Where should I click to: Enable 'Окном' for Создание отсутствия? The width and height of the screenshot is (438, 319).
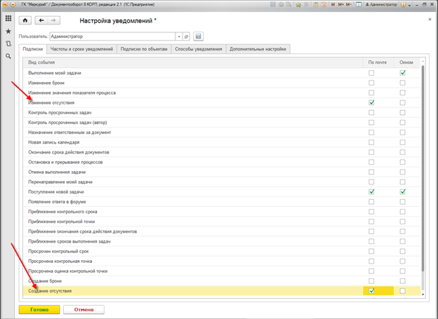click(x=402, y=290)
